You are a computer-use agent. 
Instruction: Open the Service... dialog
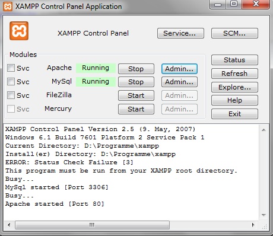tap(180, 33)
